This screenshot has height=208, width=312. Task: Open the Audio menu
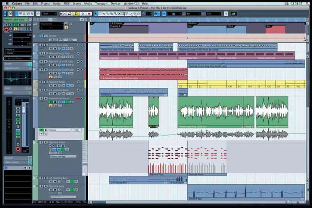57,4
